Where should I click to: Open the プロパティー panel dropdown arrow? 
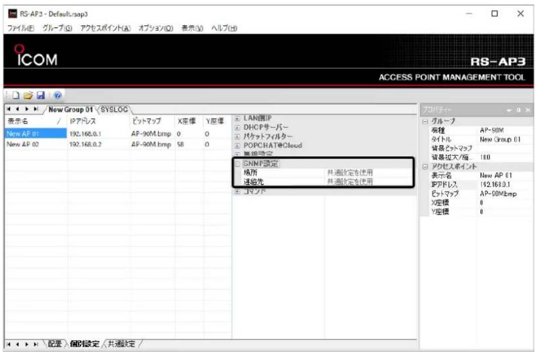click(509, 110)
